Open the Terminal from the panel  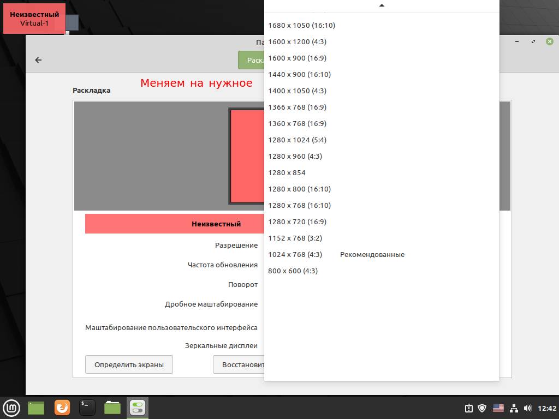(x=87, y=408)
